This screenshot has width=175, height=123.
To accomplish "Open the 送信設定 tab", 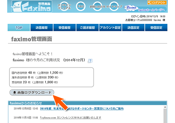I will coord(133,28).
